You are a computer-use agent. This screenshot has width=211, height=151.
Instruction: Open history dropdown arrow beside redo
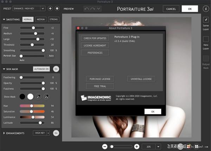click(x=98, y=9)
